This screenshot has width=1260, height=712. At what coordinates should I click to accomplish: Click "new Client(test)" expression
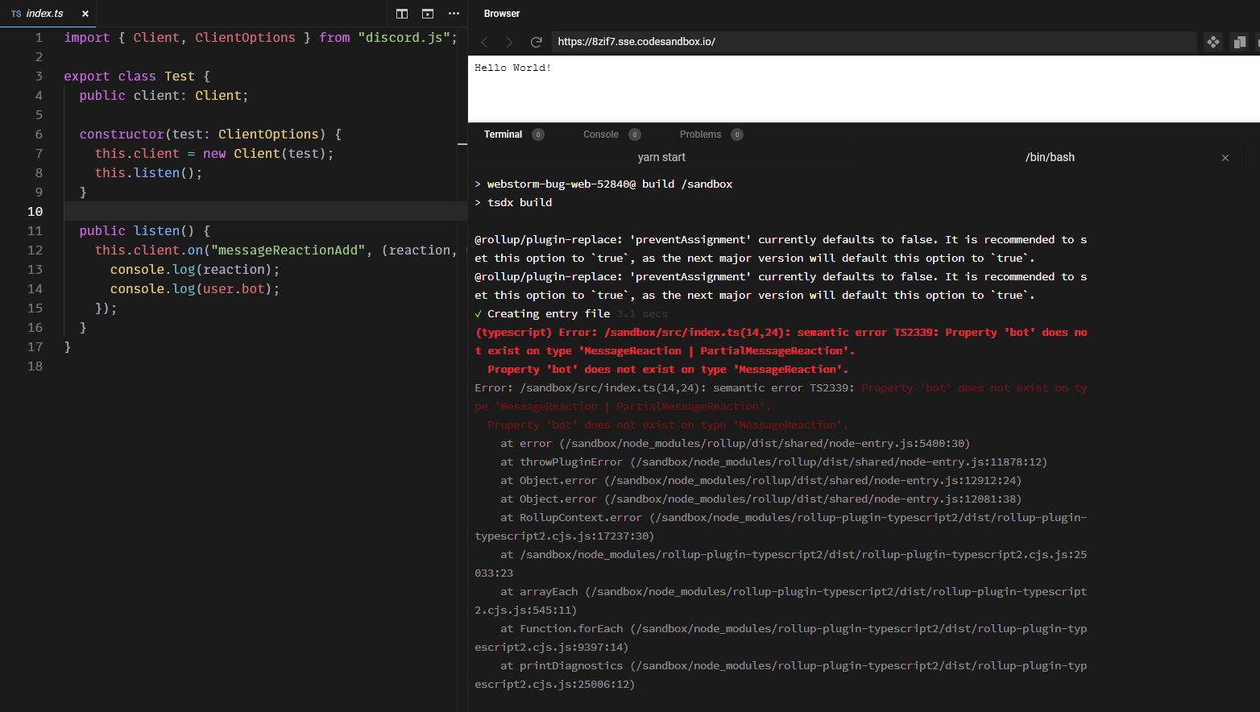point(264,154)
